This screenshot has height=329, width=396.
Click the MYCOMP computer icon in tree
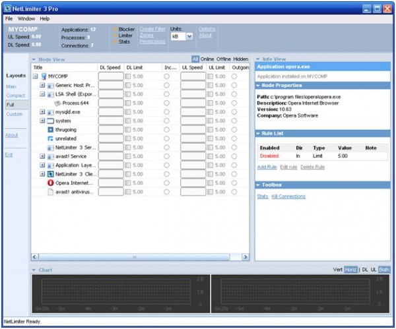(x=44, y=76)
